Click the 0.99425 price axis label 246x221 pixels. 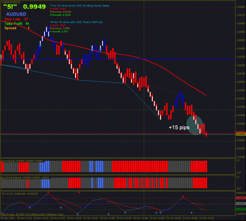241,140
